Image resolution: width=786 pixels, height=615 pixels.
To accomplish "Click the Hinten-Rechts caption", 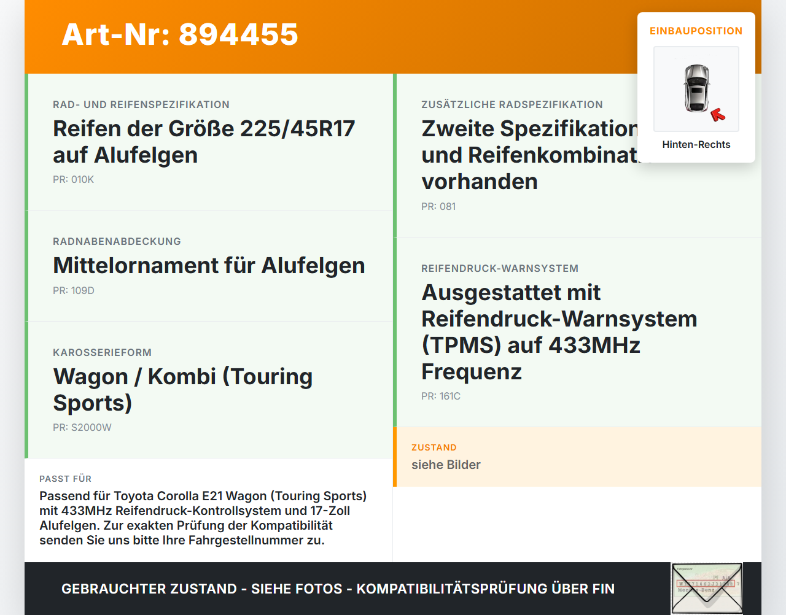I will tap(696, 145).
